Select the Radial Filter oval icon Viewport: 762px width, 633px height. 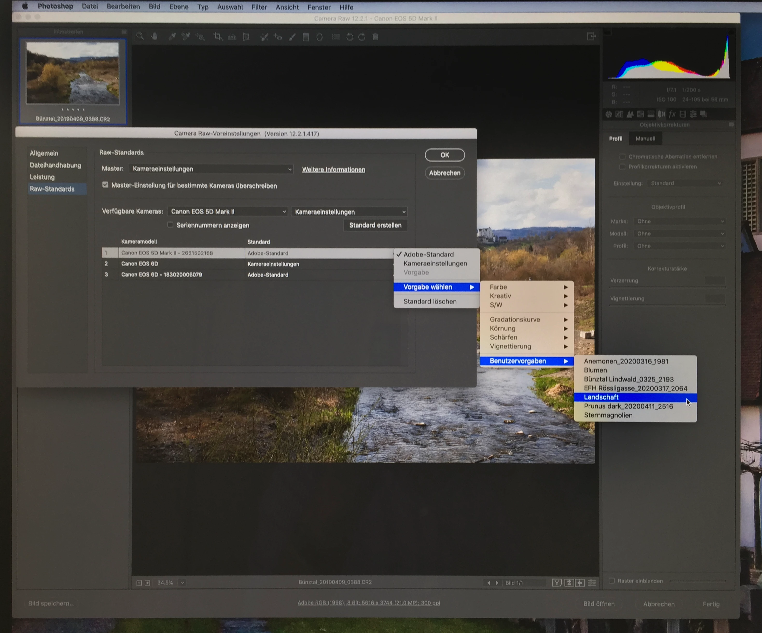click(319, 37)
